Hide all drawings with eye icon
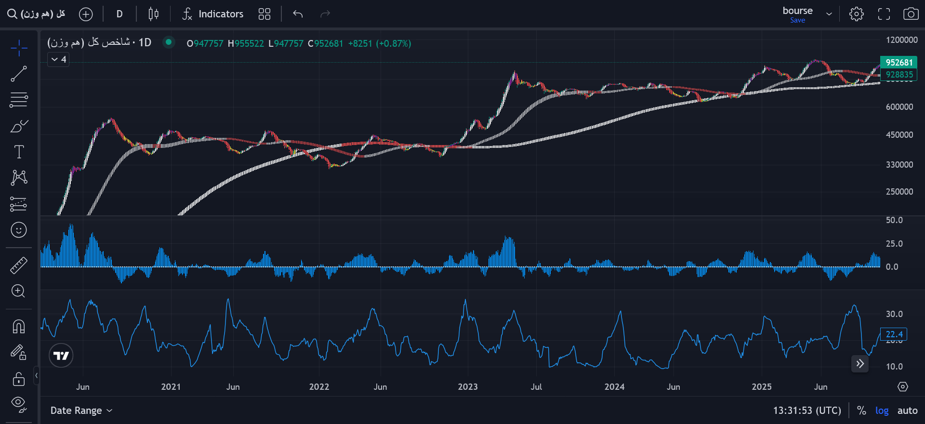The image size is (925, 424). [x=19, y=404]
